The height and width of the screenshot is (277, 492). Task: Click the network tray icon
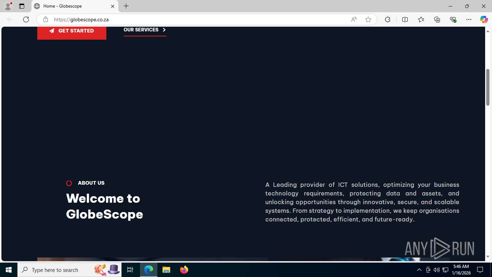(x=445, y=270)
